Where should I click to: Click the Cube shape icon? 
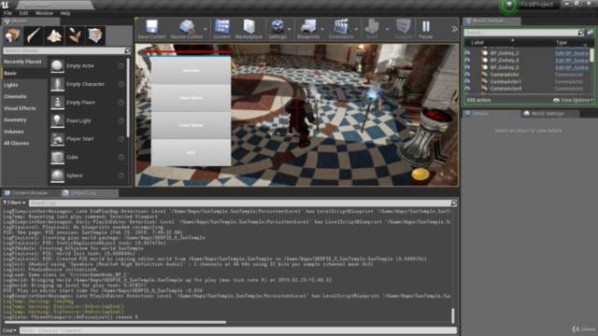click(57, 158)
